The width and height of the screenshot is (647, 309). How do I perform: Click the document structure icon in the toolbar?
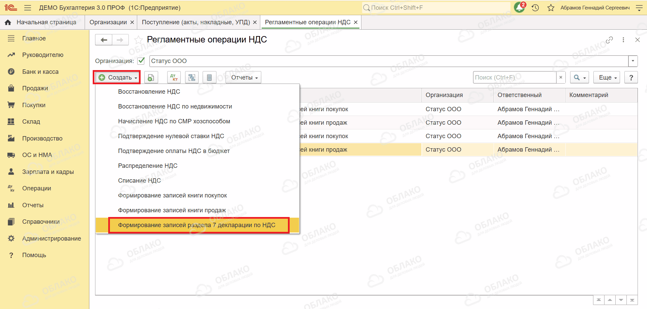point(192,78)
